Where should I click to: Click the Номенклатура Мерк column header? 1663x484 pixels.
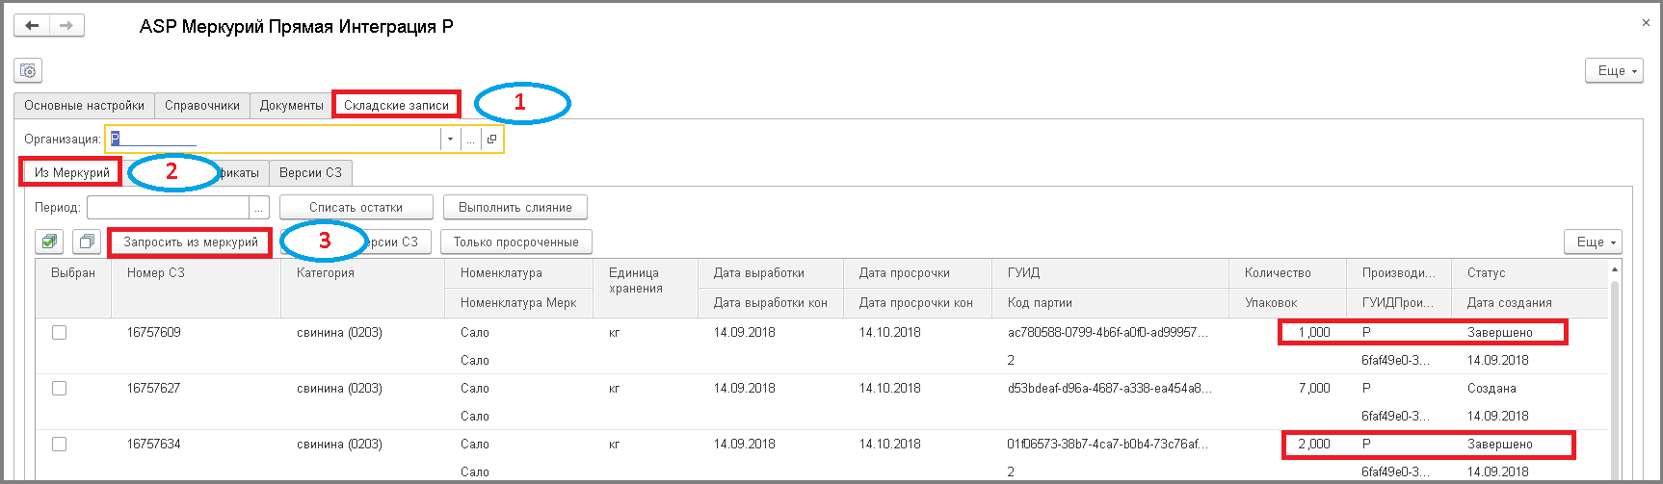[x=518, y=302]
